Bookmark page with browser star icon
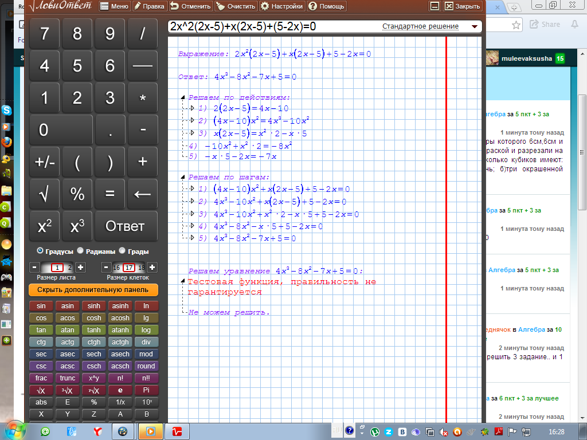 coord(516,25)
